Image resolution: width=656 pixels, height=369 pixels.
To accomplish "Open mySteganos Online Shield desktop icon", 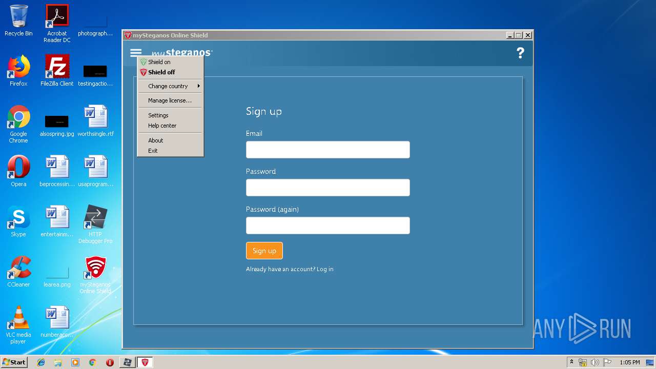I will click(x=95, y=275).
